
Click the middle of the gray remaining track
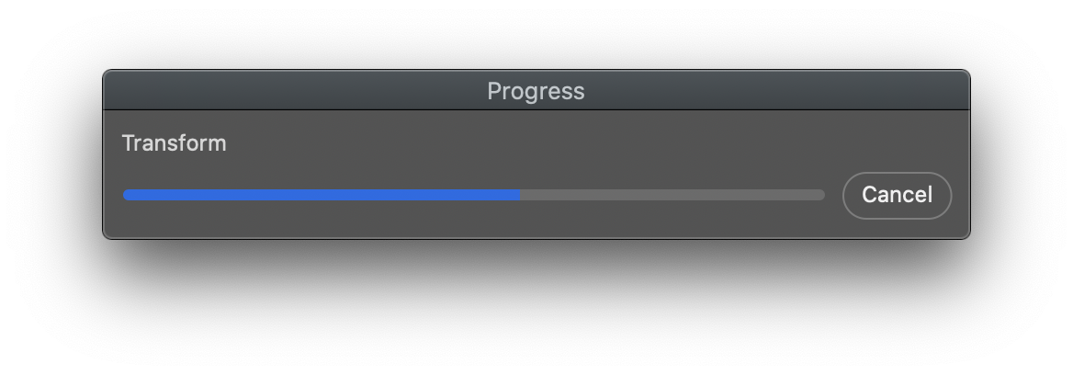click(672, 195)
